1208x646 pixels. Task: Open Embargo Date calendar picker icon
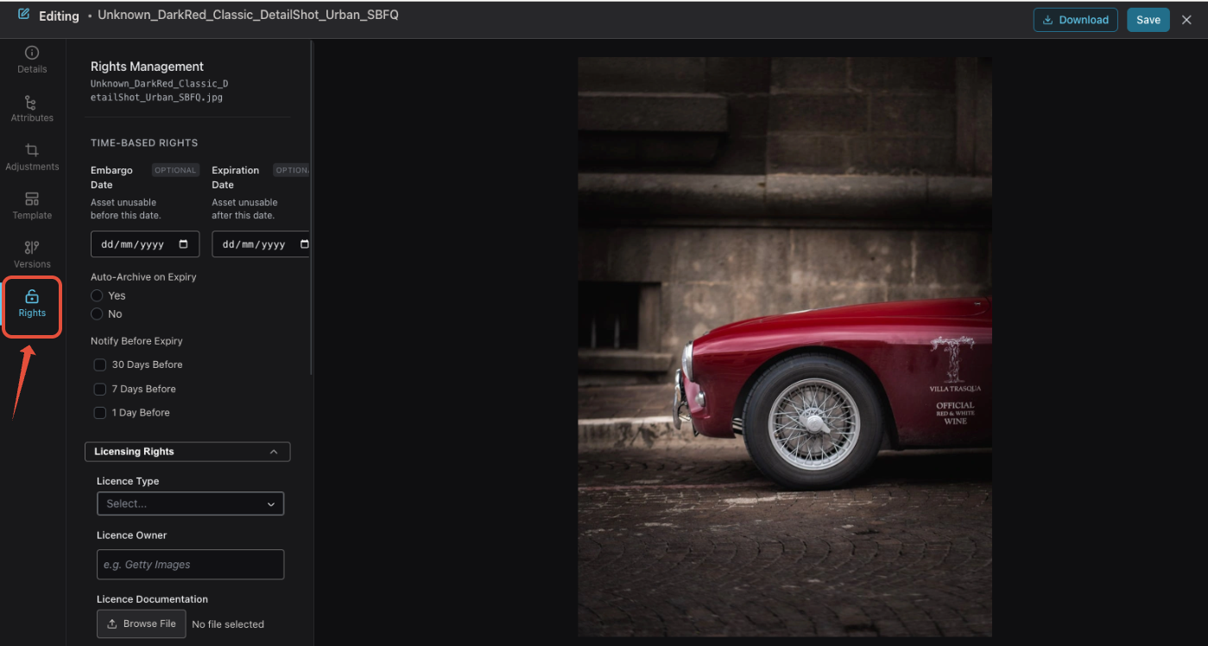click(183, 244)
